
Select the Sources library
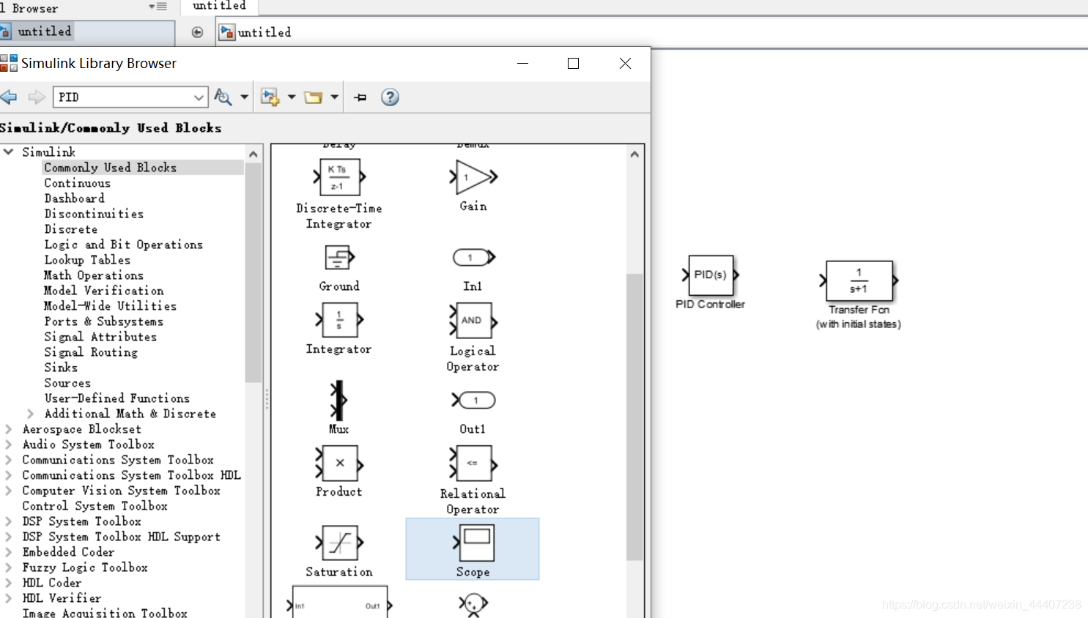(x=67, y=383)
